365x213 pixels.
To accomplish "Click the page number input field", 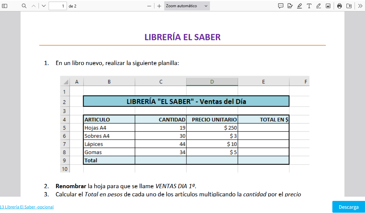I will 57,6.
